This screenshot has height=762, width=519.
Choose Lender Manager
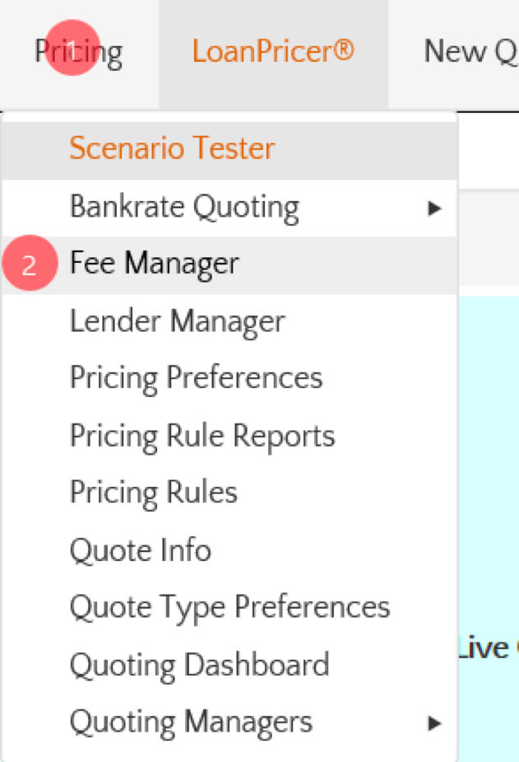click(177, 321)
